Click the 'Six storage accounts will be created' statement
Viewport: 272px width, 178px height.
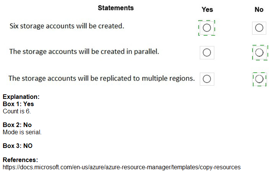[67, 27]
